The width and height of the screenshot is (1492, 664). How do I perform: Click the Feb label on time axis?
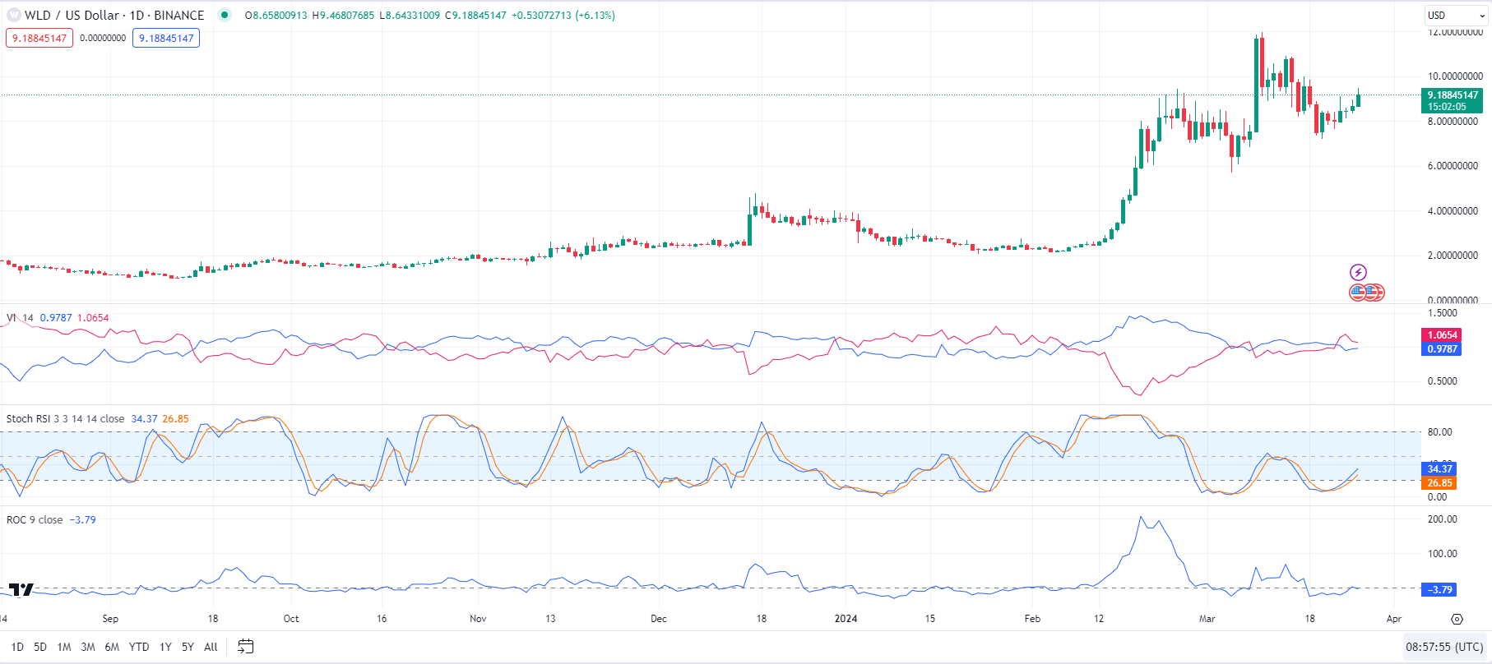click(x=1032, y=619)
